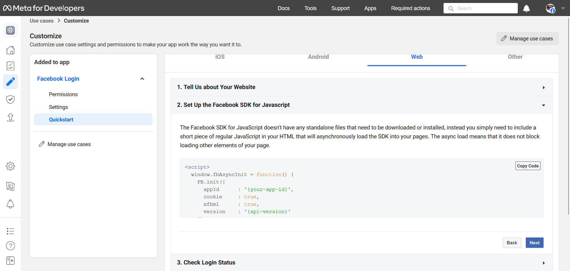Open Settings under Facebook Login
The height and width of the screenshot is (271, 570).
tap(58, 107)
